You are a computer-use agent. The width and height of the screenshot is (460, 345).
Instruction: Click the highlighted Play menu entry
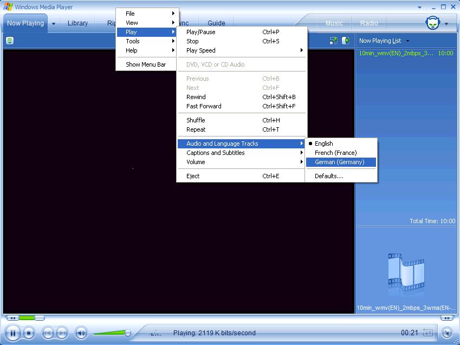[x=147, y=32]
